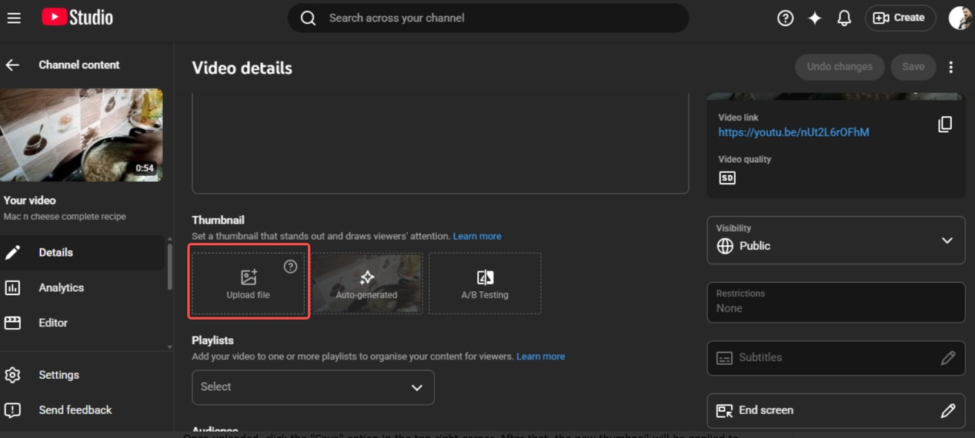This screenshot has width=975, height=438.
Task: Click the search across your channel field
Action: tap(488, 18)
